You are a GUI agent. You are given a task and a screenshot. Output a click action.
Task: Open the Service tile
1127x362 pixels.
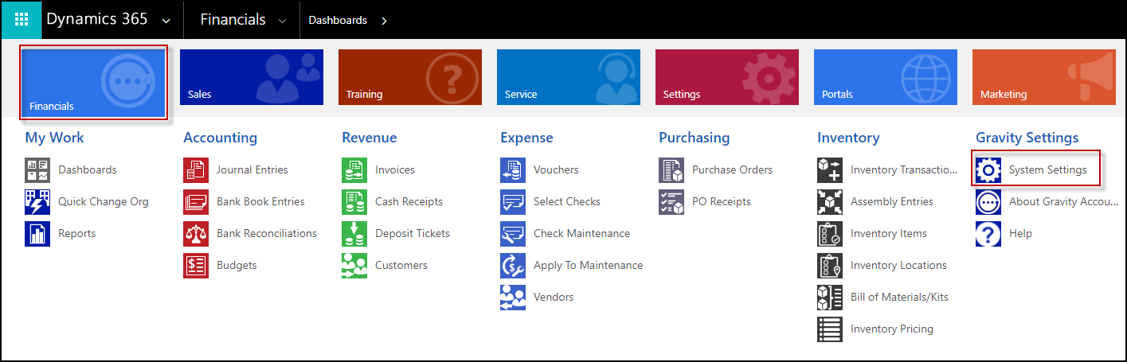(569, 77)
